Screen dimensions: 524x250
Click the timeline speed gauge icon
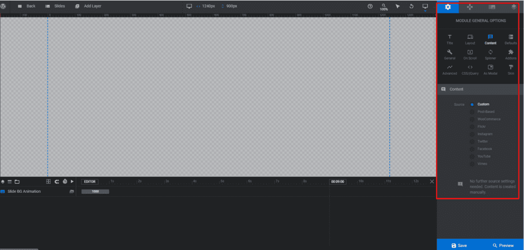[x=65, y=181]
